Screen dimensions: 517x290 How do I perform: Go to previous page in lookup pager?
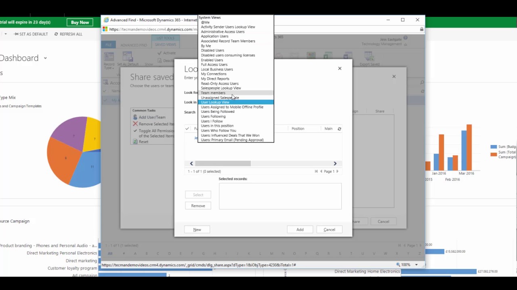click(x=321, y=172)
